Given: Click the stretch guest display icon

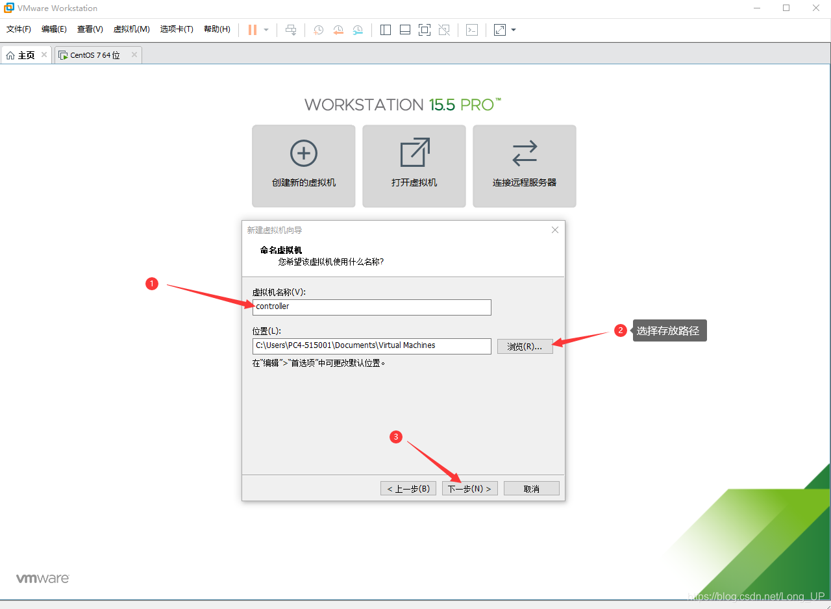Looking at the screenshot, I should point(500,30).
